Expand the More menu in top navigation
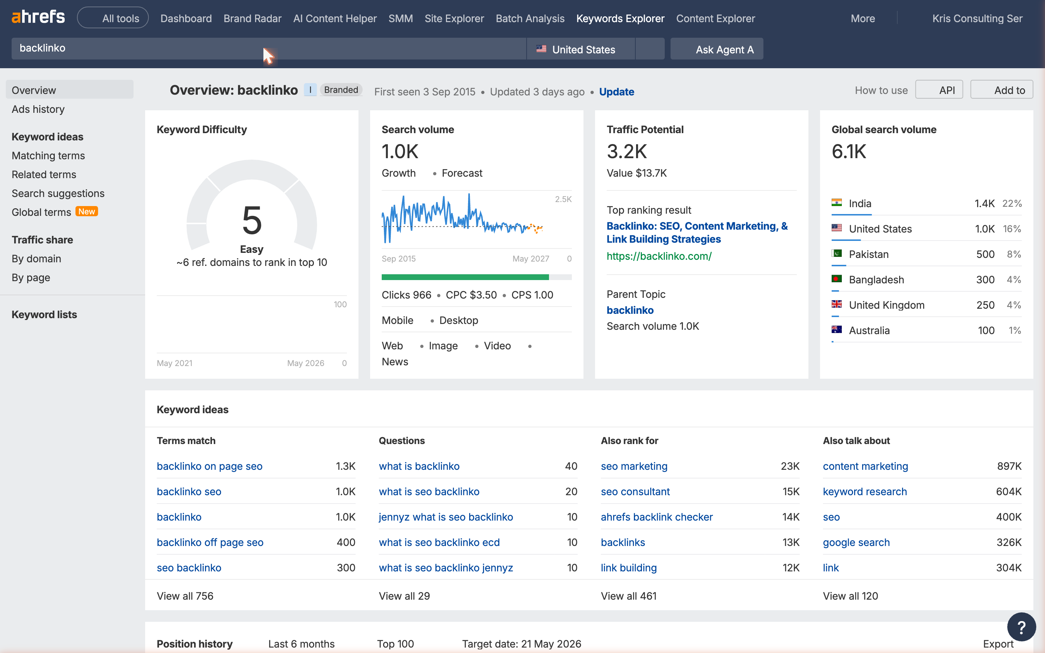Image resolution: width=1045 pixels, height=653 pixels. click(862, 19)
